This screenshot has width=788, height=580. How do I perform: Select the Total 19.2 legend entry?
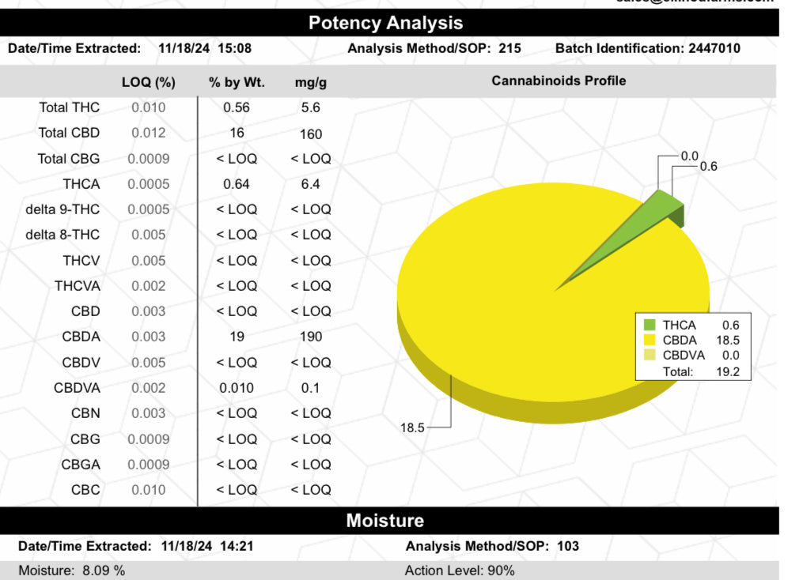[701, 371]
